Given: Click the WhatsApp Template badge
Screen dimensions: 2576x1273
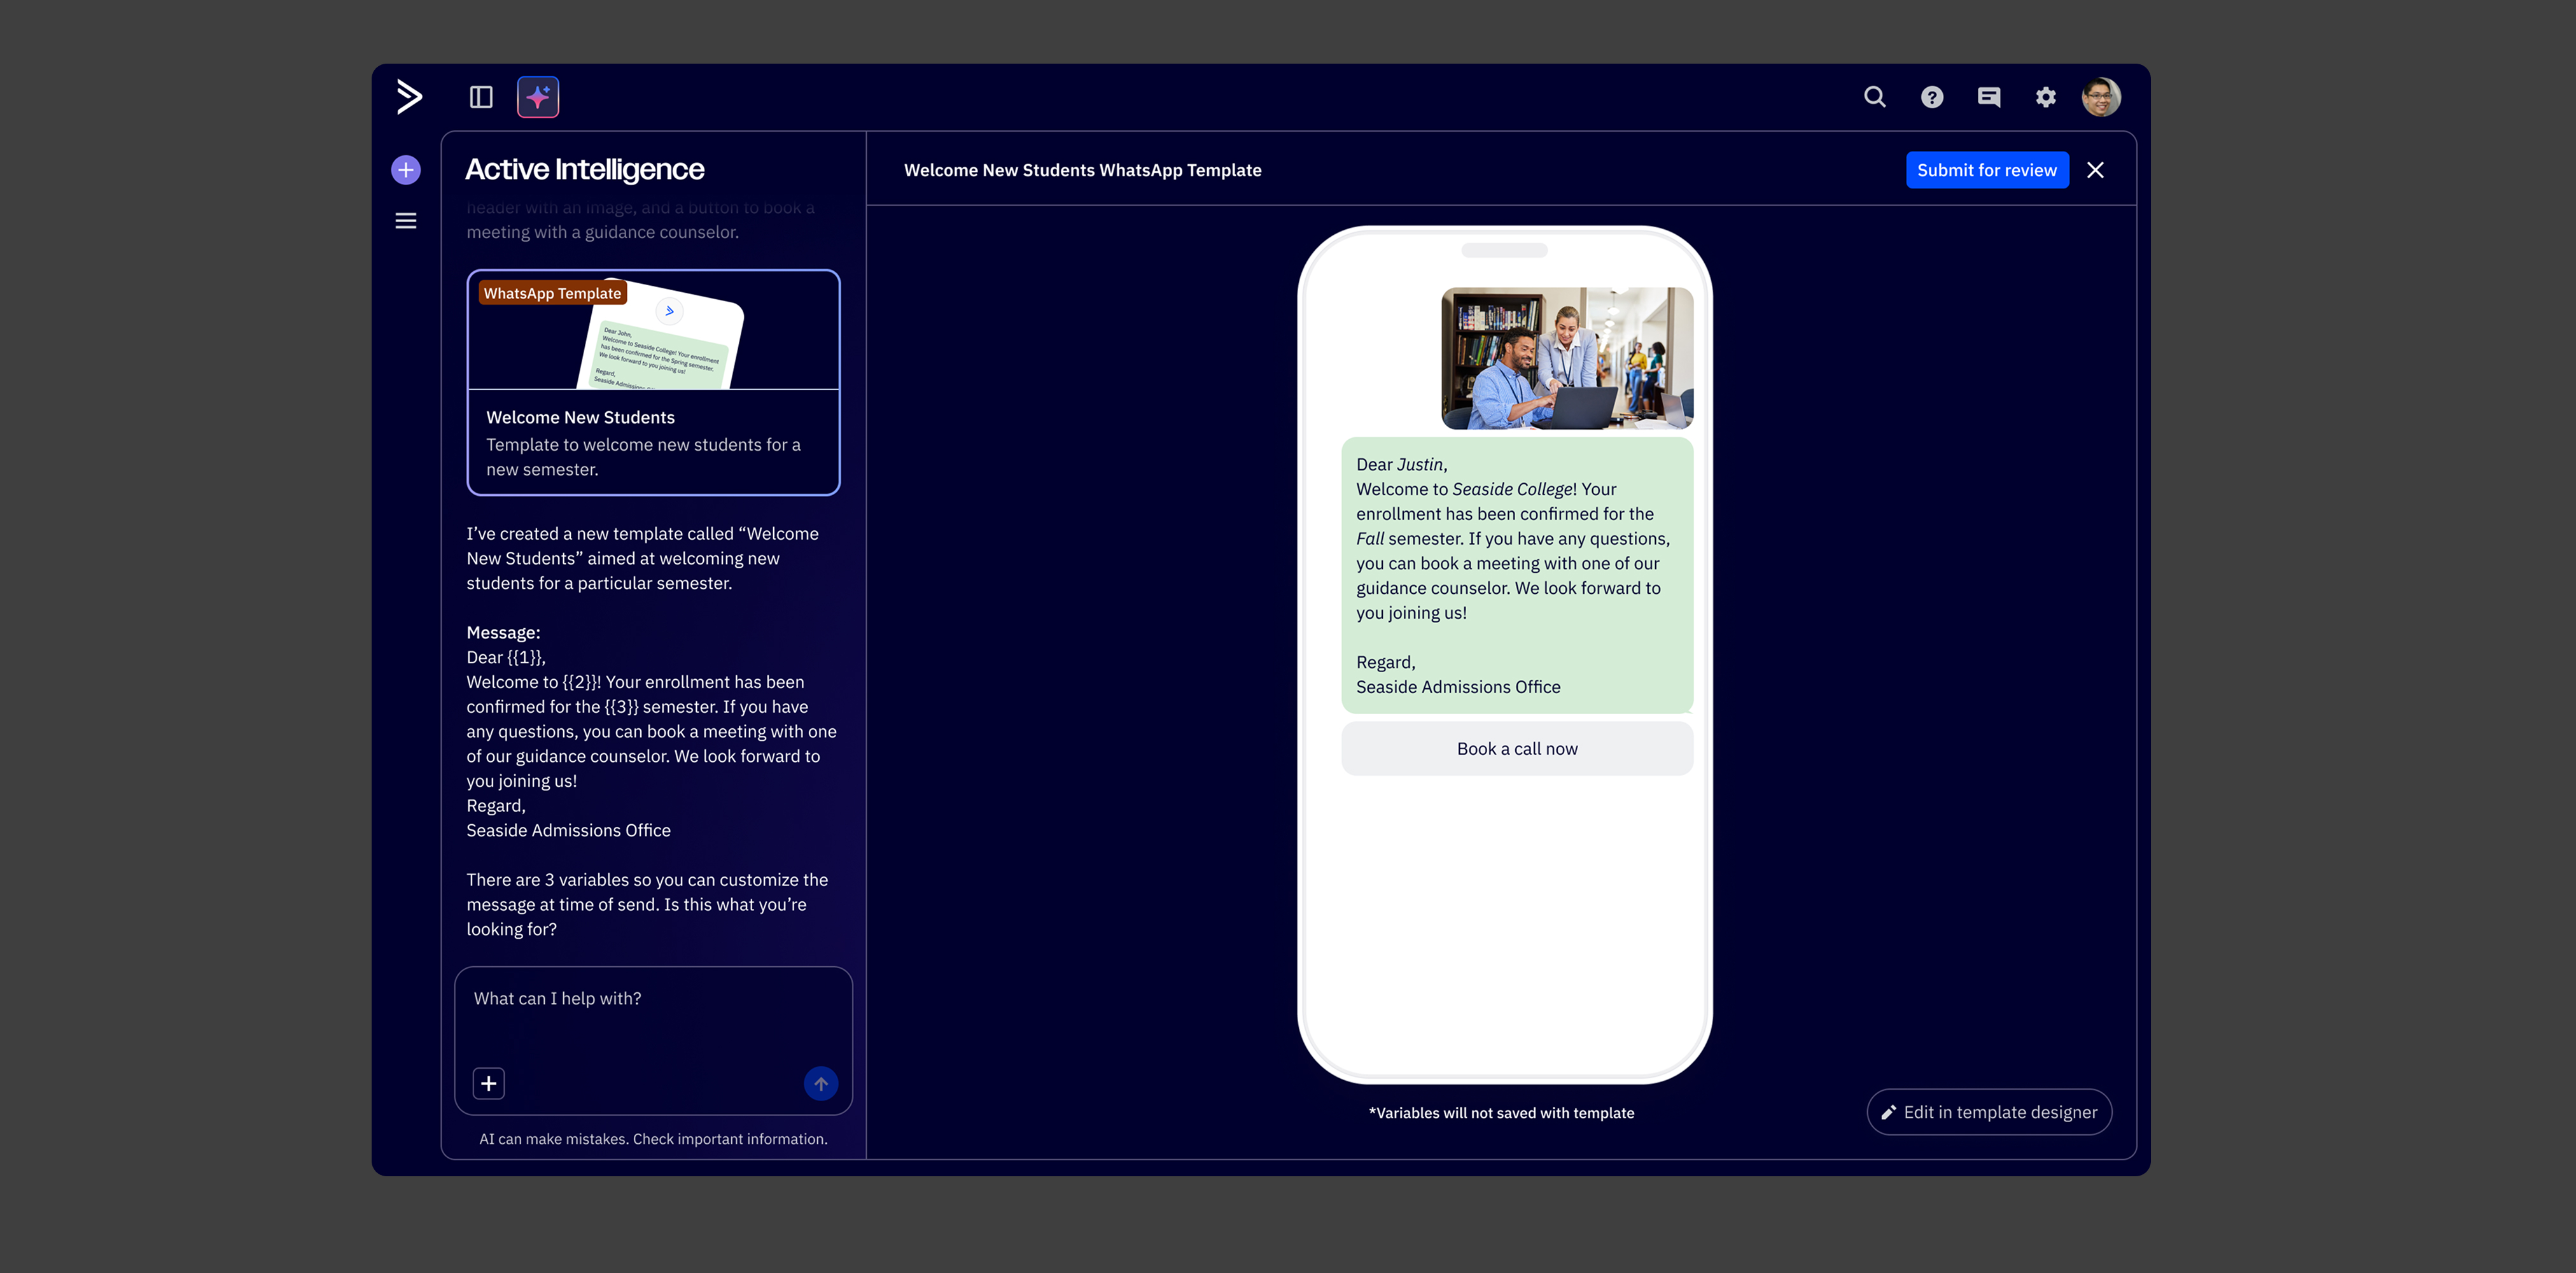Looking at the screenshot, I should (x=552, y=293).
